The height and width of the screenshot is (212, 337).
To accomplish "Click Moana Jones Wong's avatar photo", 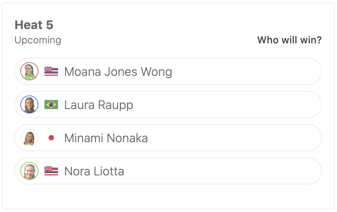I will click(29, 72).
